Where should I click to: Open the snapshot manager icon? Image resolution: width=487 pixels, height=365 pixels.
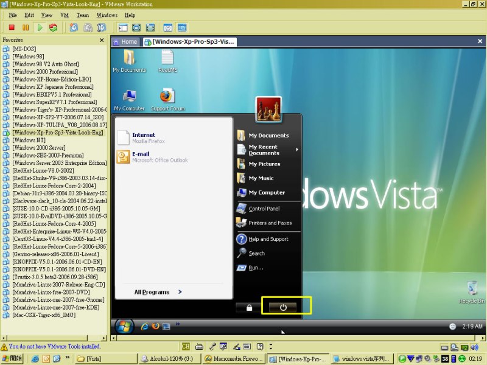click(102, 27)
